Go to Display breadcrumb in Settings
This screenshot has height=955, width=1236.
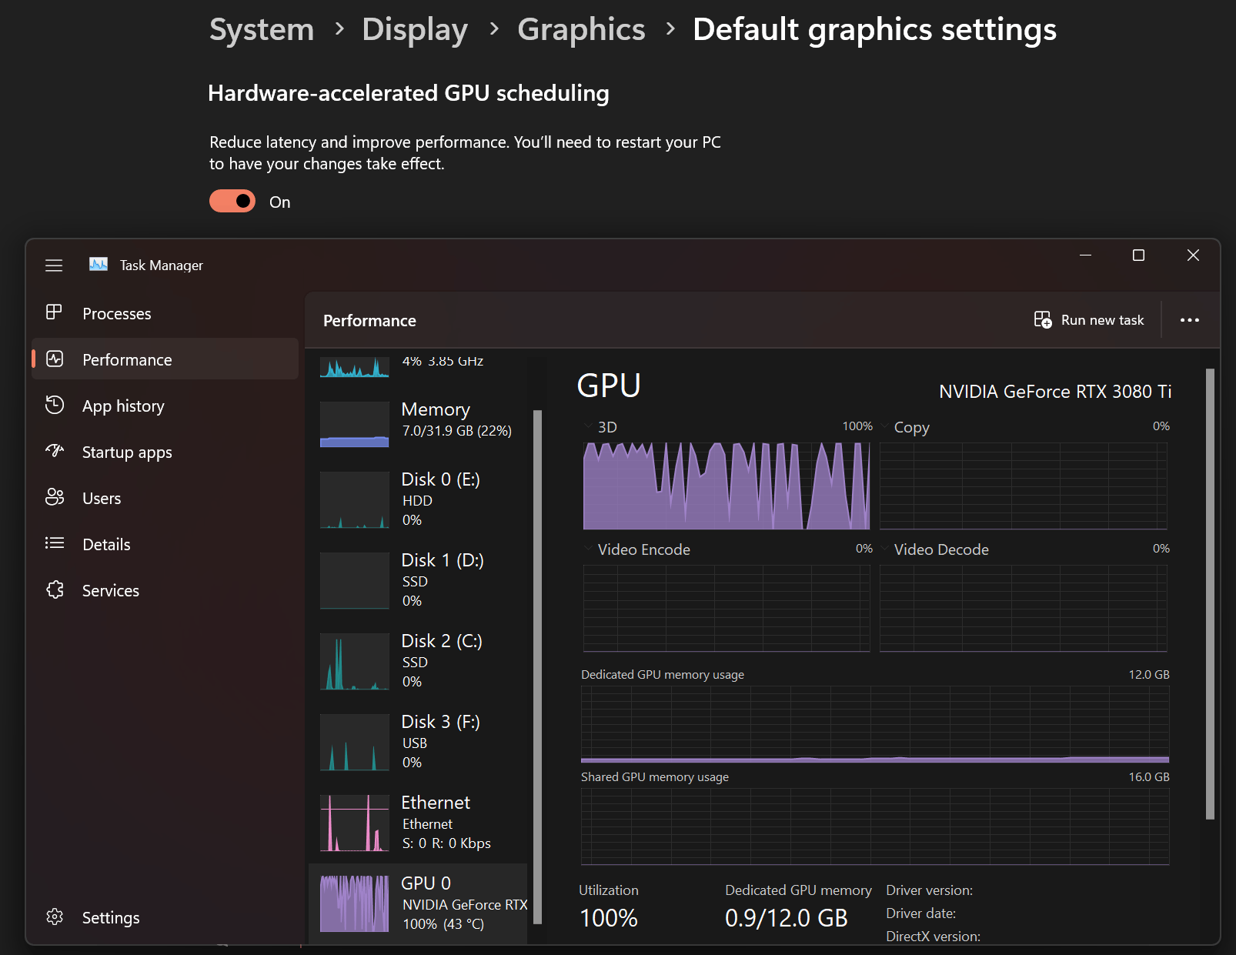[x=415, y=30]
